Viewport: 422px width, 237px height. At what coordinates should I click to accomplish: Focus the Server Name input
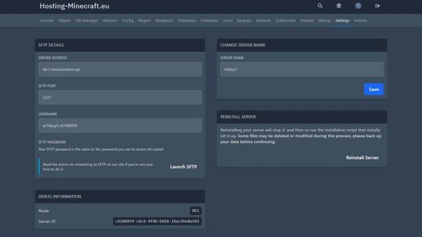[x=302, y=69]
